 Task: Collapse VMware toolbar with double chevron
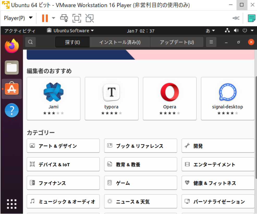236,18
